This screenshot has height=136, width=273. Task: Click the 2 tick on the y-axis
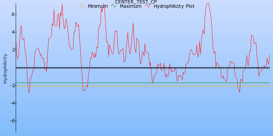12,50
